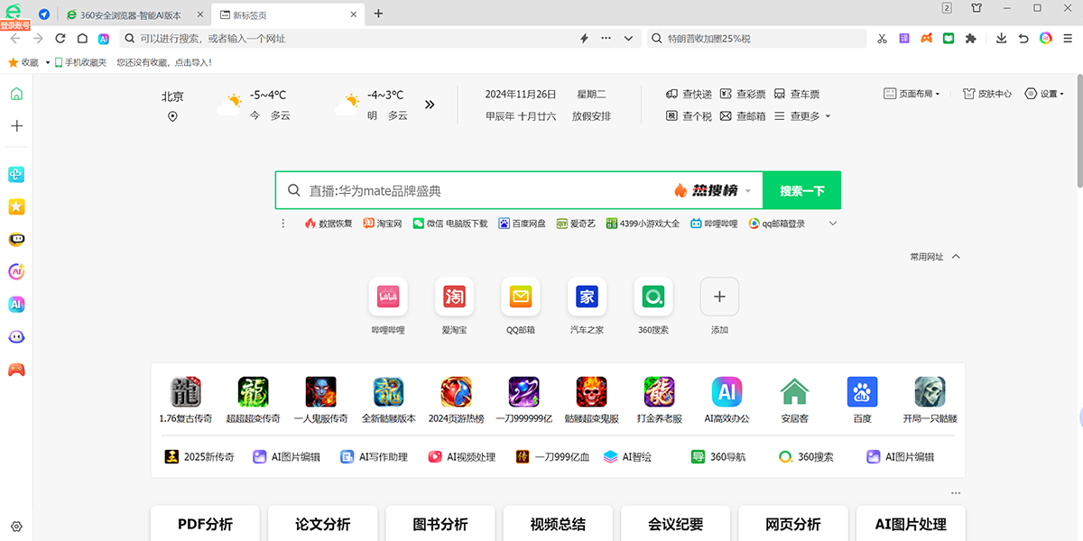Open the green reading mode icon
1083x541 pixels.
pos(948,38)
